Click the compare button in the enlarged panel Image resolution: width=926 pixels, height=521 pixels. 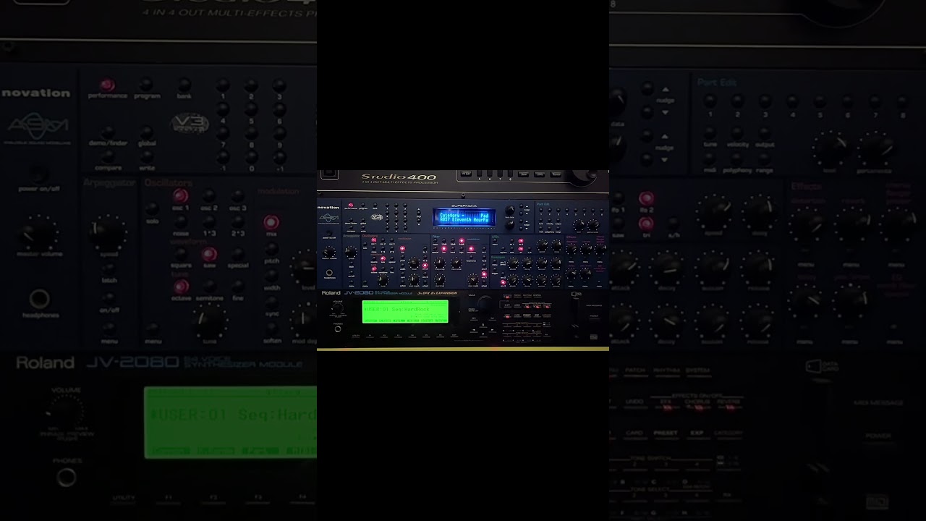coord(107,156)
